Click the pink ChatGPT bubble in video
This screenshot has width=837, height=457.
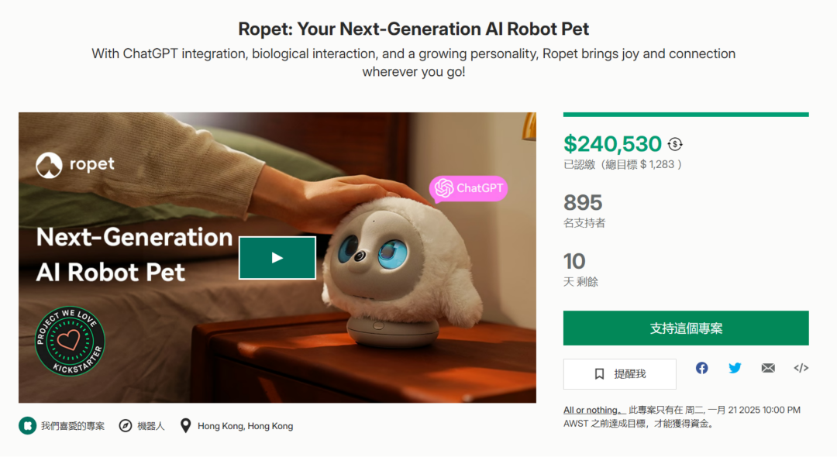(x=468, y=188)
